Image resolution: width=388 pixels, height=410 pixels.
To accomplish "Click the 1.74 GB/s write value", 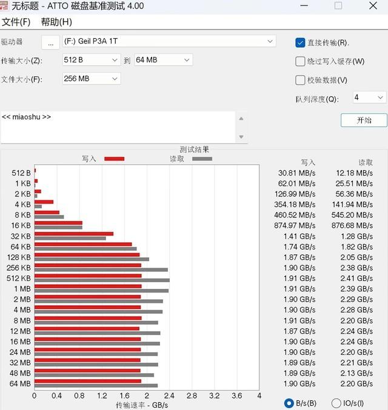I will (299, 246).
